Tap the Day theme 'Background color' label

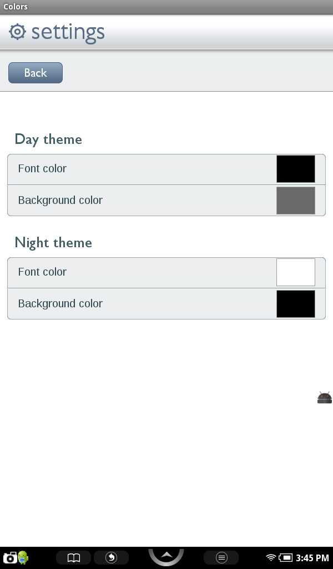click(60, 200)
